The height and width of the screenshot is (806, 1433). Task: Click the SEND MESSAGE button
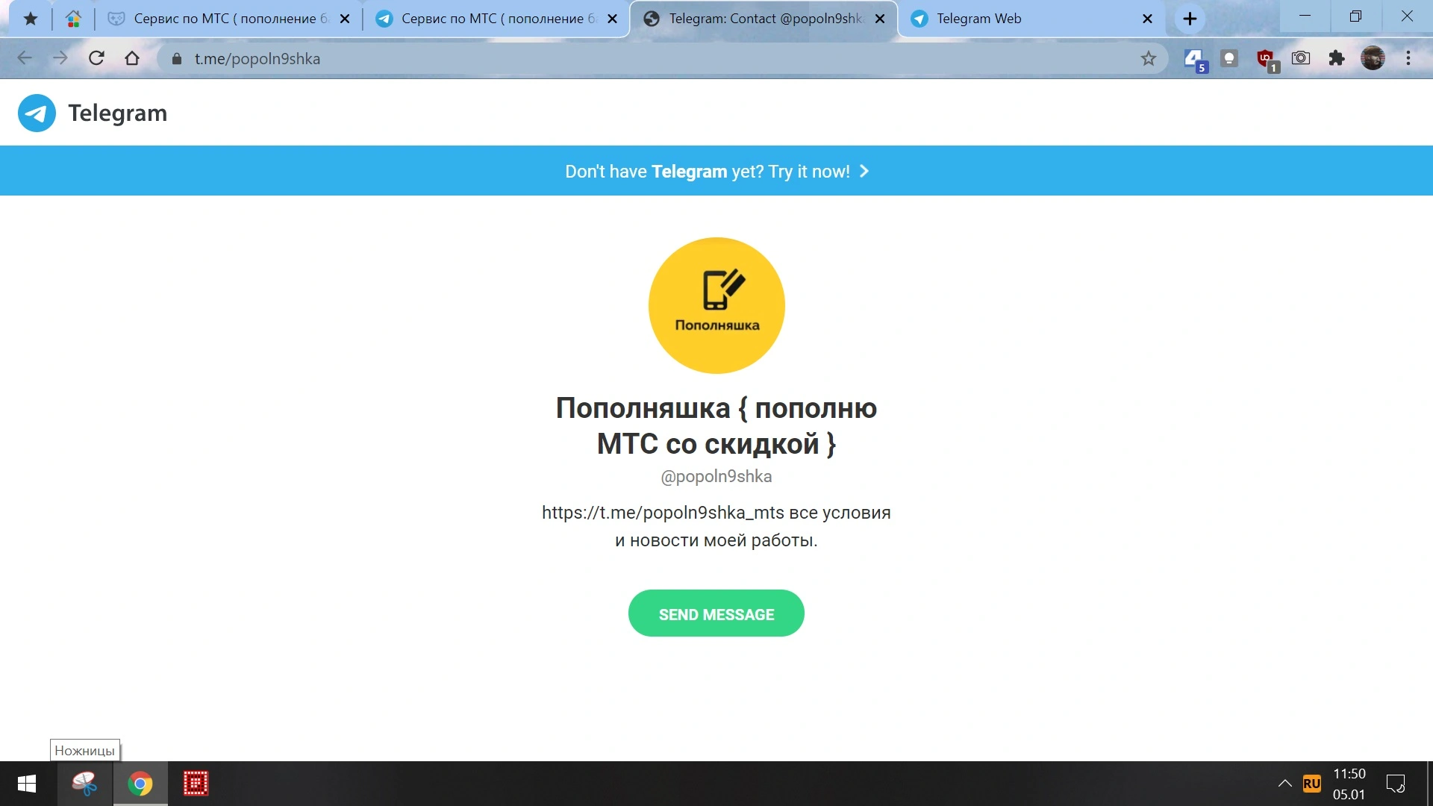point(716,613)
